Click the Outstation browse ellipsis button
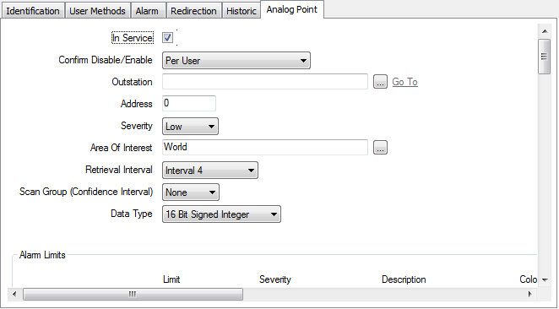Viewport: 559px width, 309px height. coord(380,82)
